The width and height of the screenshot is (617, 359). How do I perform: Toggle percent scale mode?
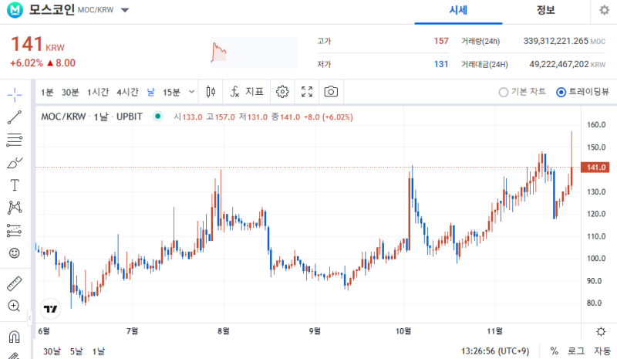coord(554,351)
